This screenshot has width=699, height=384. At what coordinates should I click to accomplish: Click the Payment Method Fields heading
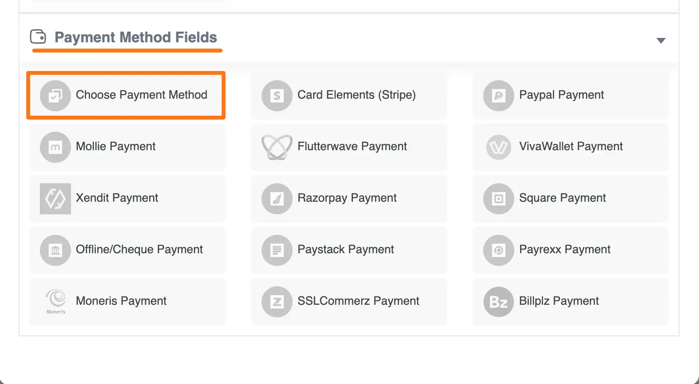pos(136,37)
